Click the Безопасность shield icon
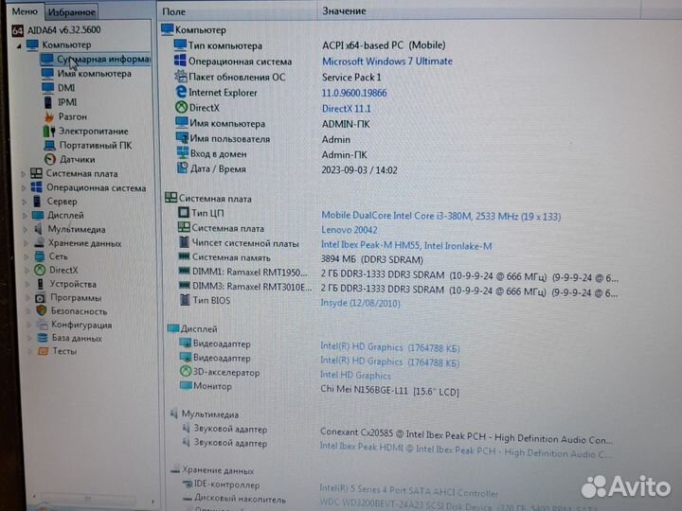Screen dimensions: 682x511 (42, 310)
